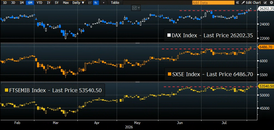The height and width of the screenshot is (130, 274).
Task: Click the Edit Chart button
Action: [x=251, y=3]
